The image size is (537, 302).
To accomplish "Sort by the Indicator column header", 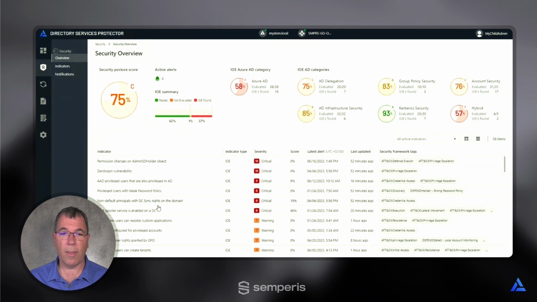I will tap(104, 151).
